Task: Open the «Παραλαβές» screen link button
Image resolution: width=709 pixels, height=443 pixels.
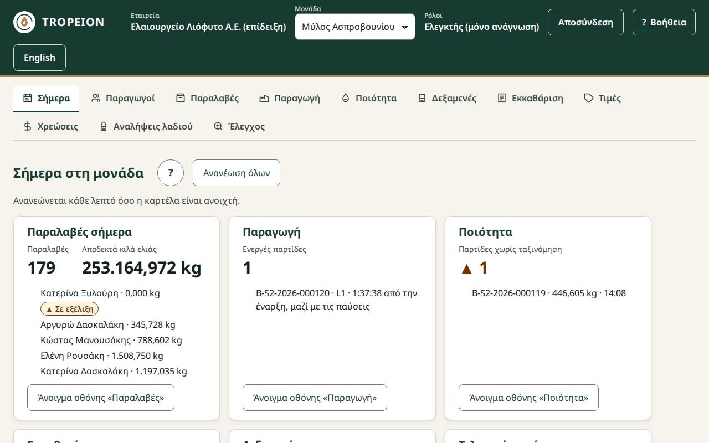Action: point(101,398)
